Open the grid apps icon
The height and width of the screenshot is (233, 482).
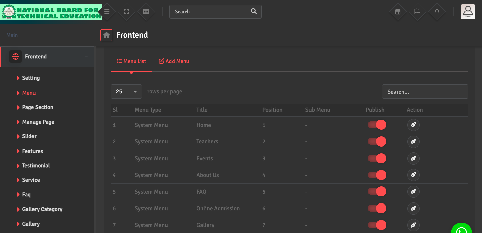[146, 12]
